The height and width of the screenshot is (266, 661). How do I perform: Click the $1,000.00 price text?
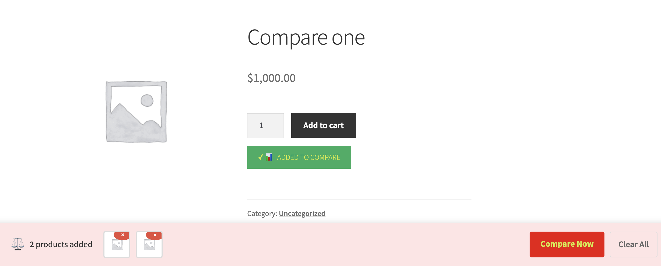coord(271,78)
